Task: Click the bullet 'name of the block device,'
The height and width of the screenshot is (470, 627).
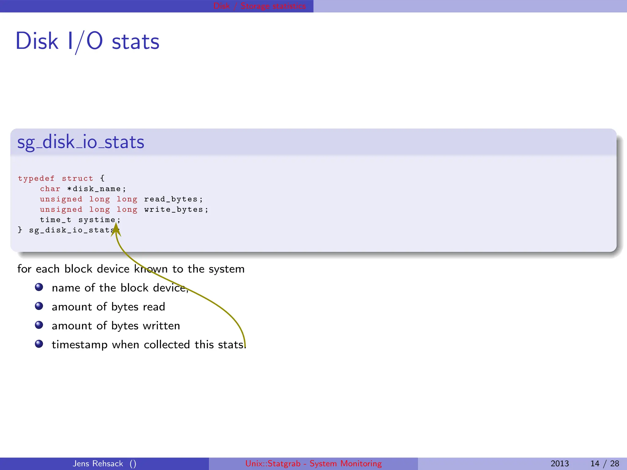Action: click(120, 288)
